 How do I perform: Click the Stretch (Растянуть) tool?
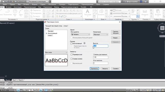[35, 16]
